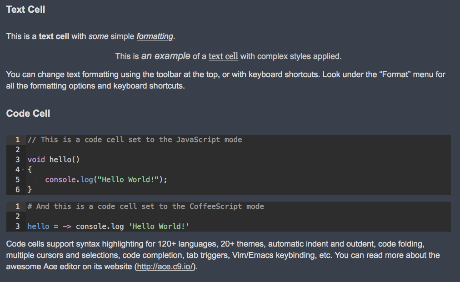Open the ace.c9.io website link
This screenshot has height=282, width=460.
pyautogui.click(x=165, y=267)
